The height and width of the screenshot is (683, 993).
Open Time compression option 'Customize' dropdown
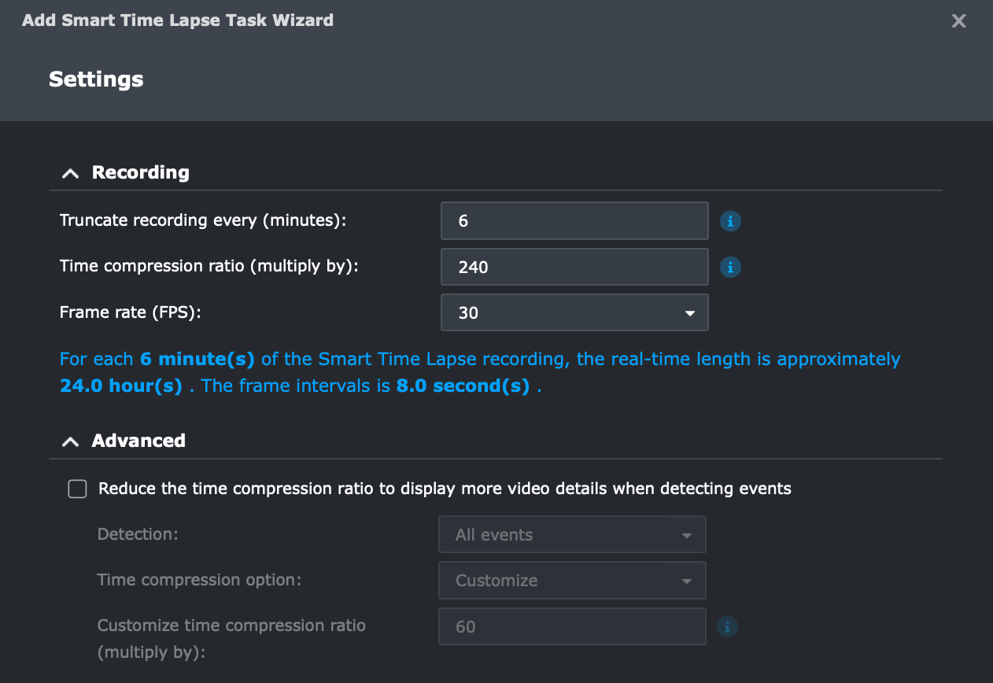point(572,581)
